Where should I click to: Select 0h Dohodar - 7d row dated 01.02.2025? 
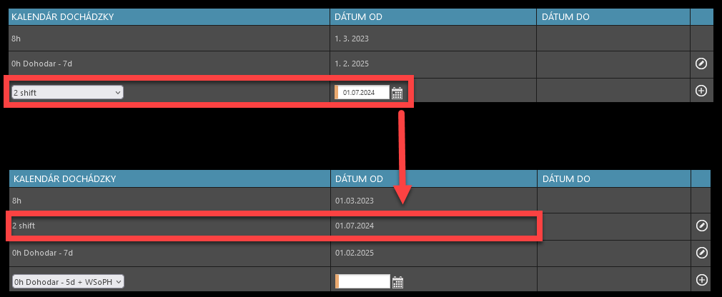click(43, 253)
